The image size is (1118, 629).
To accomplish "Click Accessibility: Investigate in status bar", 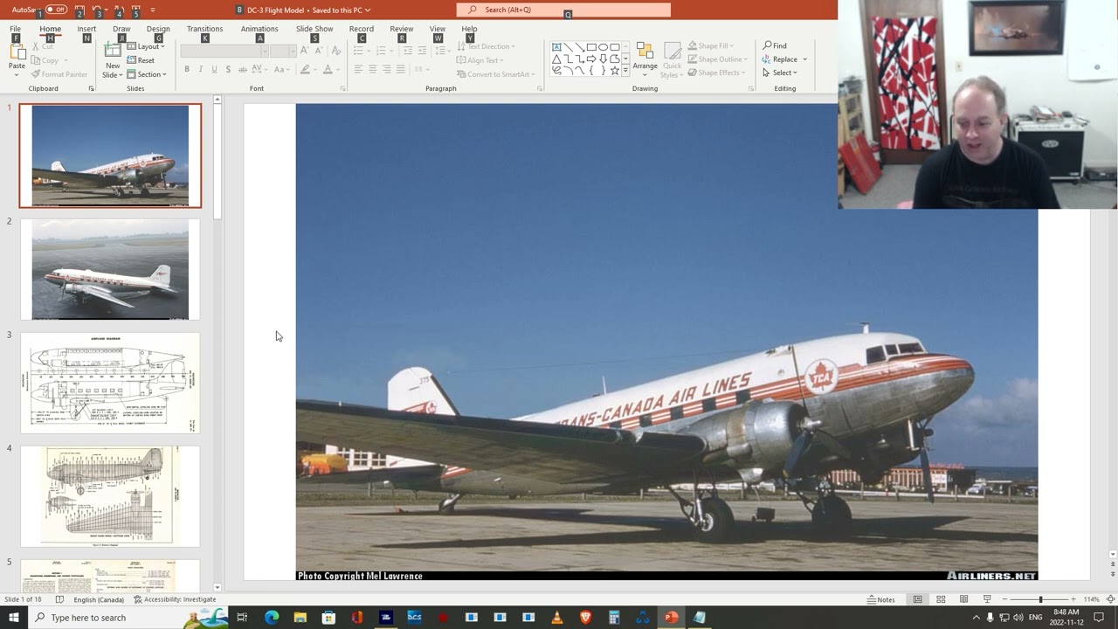I will pyautogui.click(x=175, y=599).
